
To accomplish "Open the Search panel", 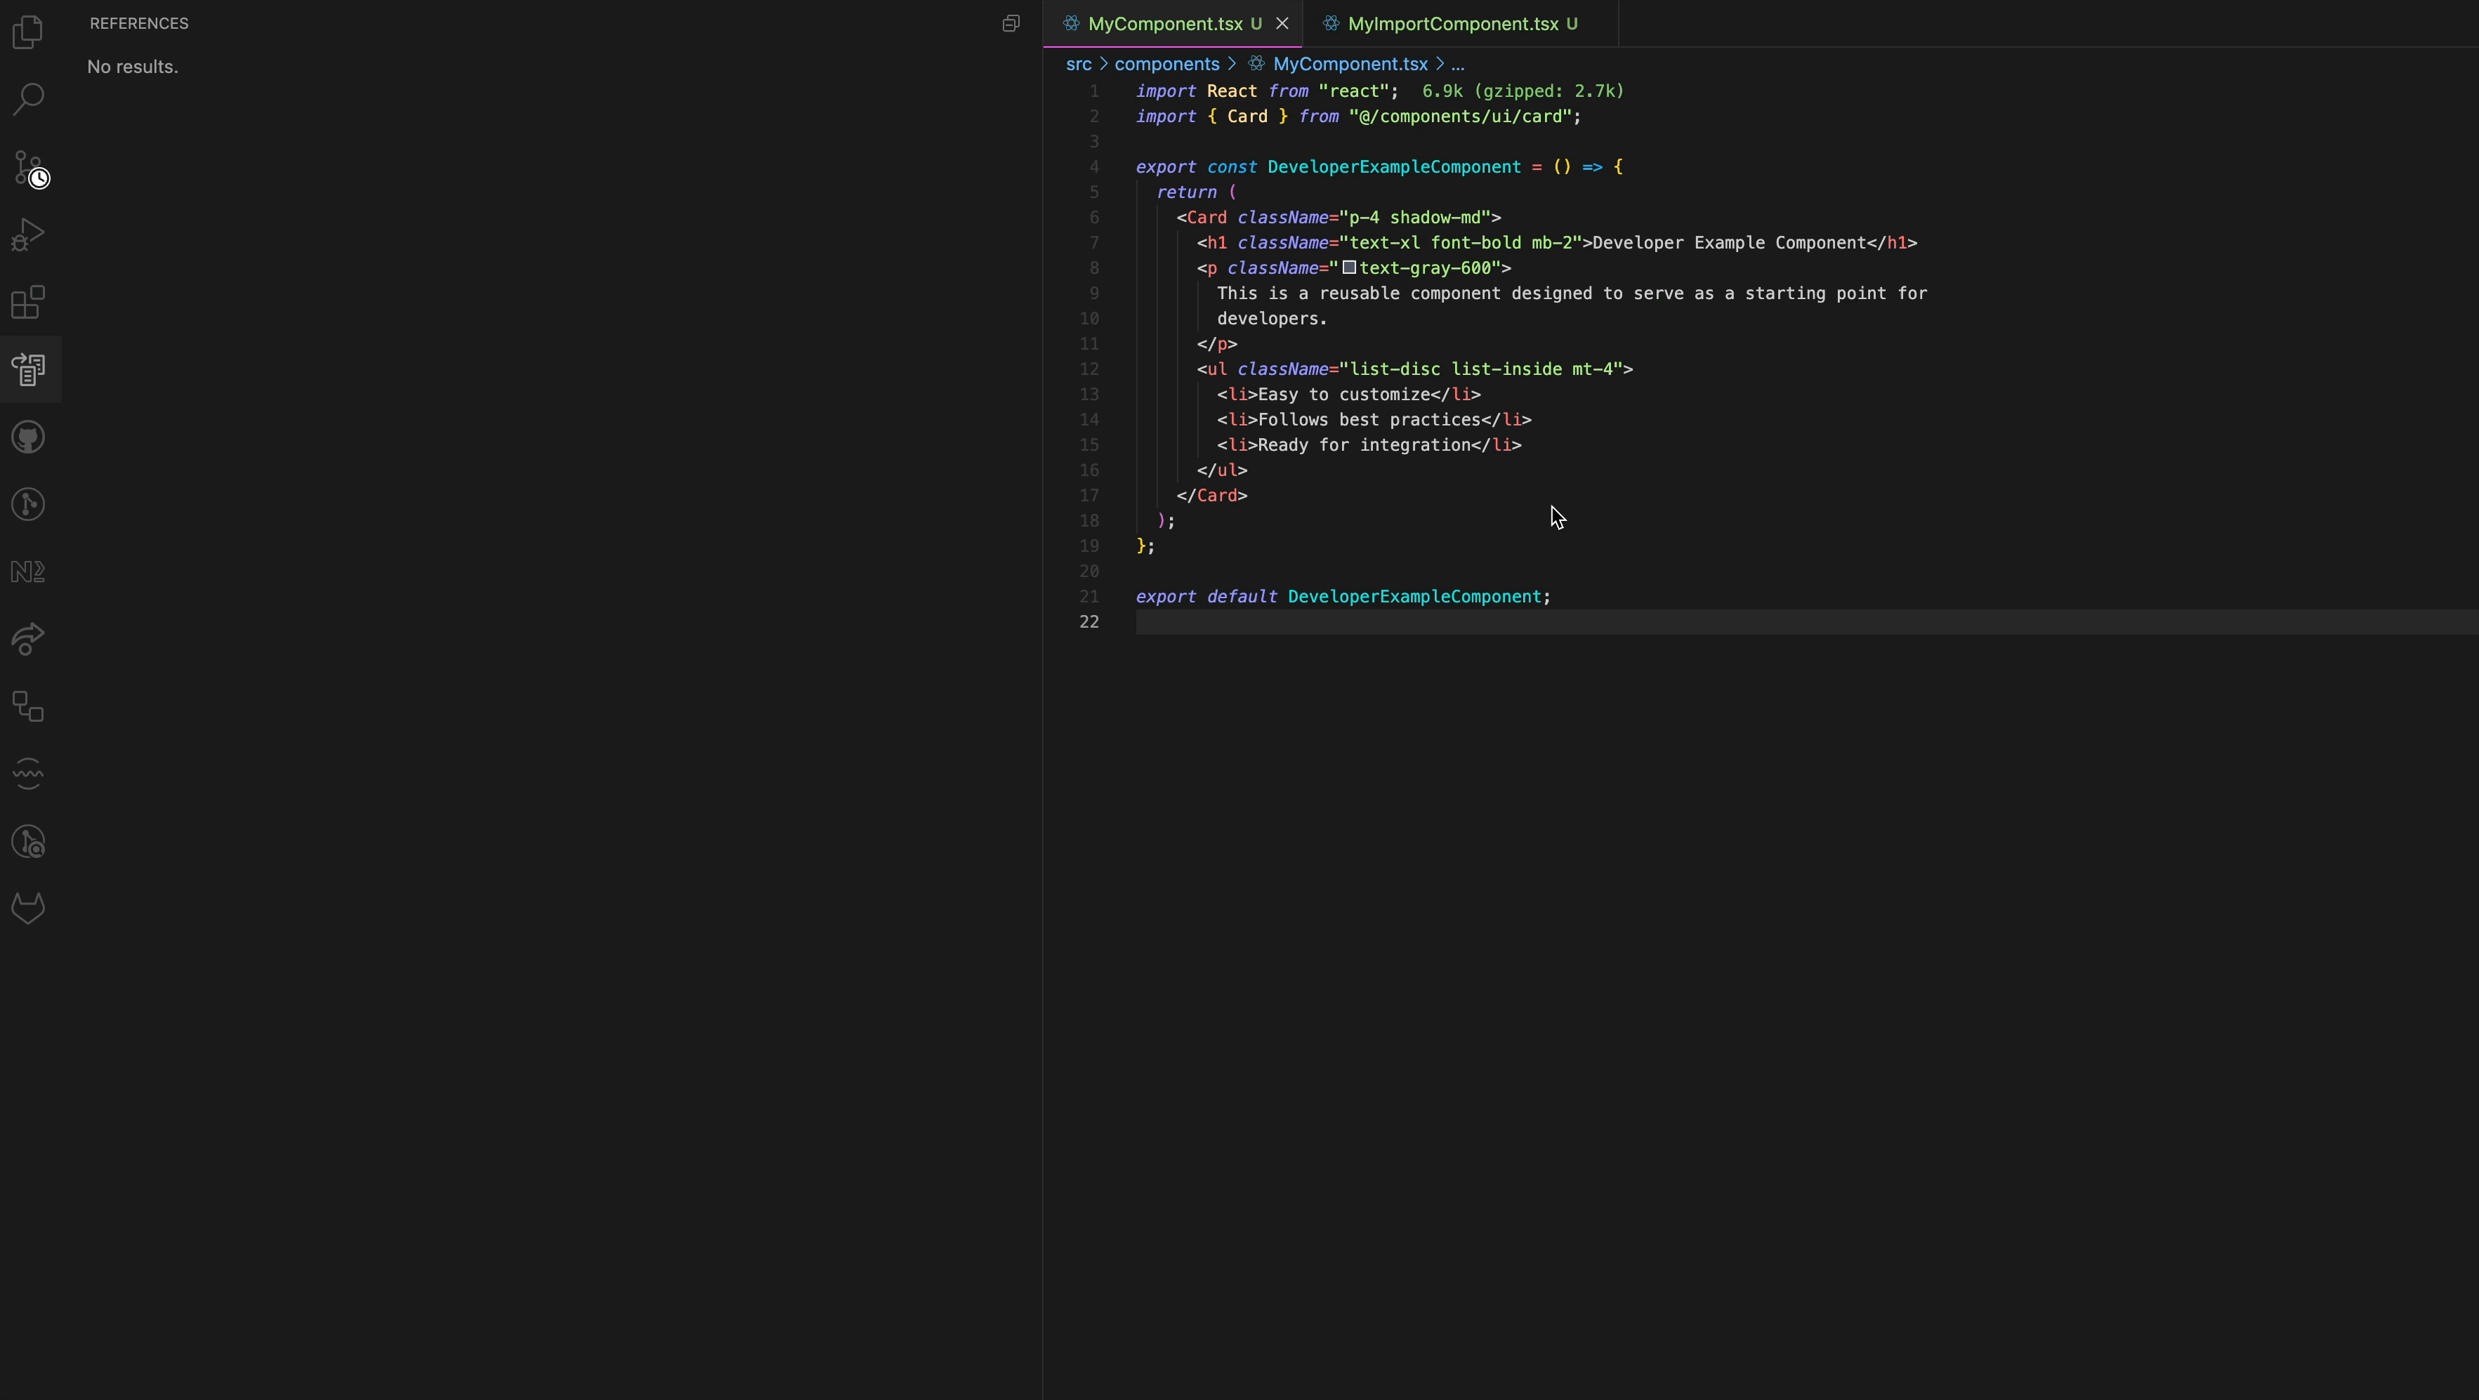I will [29, 99].
